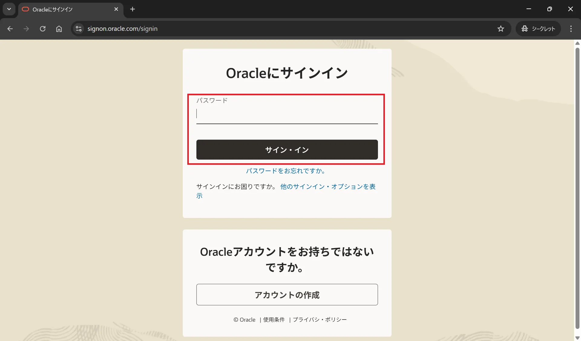Open the 使用条件 footer link
581x341 pixels.
coord(274,320)
